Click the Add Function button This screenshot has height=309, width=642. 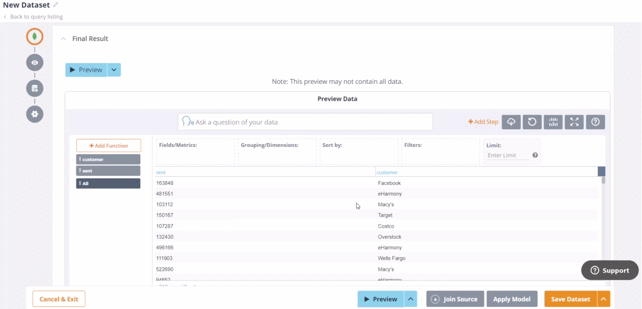(108, 145)
